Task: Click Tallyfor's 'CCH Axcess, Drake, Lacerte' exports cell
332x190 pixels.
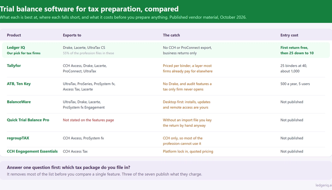Action: coord(85,68)
